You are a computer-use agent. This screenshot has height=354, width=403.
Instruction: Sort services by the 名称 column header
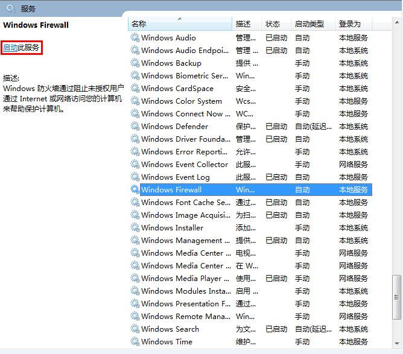pyautogui.click(x=180, y=24)
